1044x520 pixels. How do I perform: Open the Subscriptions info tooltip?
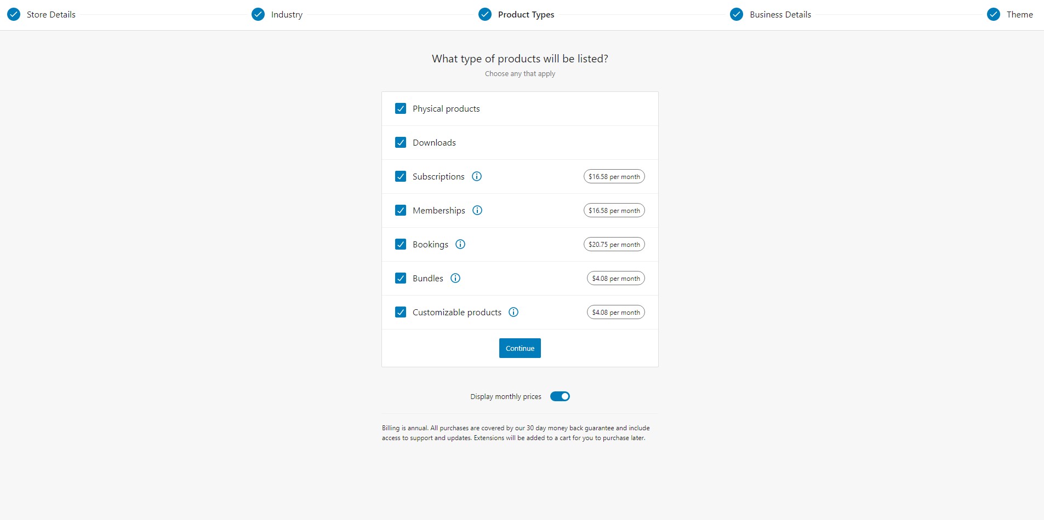(476, 176)
